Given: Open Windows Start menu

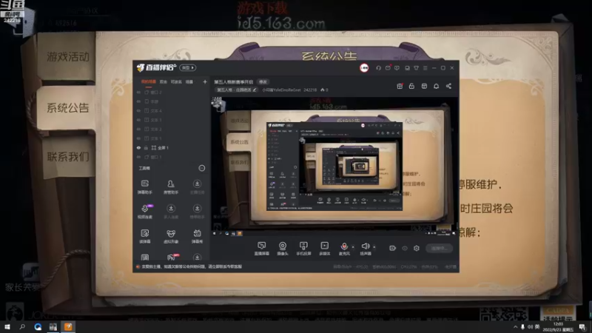Looking at the screenshot, I should [7, 327].
